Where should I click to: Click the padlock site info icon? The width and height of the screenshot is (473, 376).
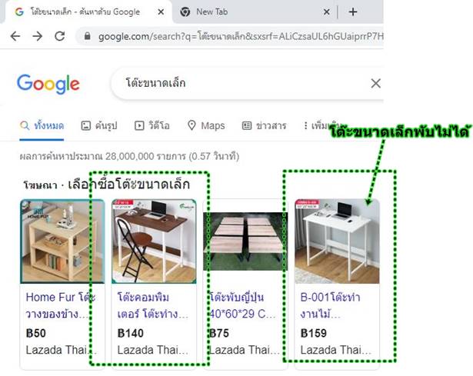click(x=87, y=36)
